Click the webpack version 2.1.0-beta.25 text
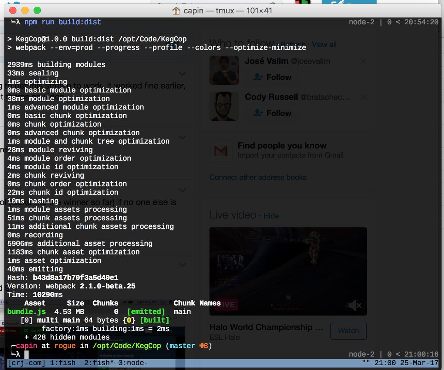 click(108, 286)
